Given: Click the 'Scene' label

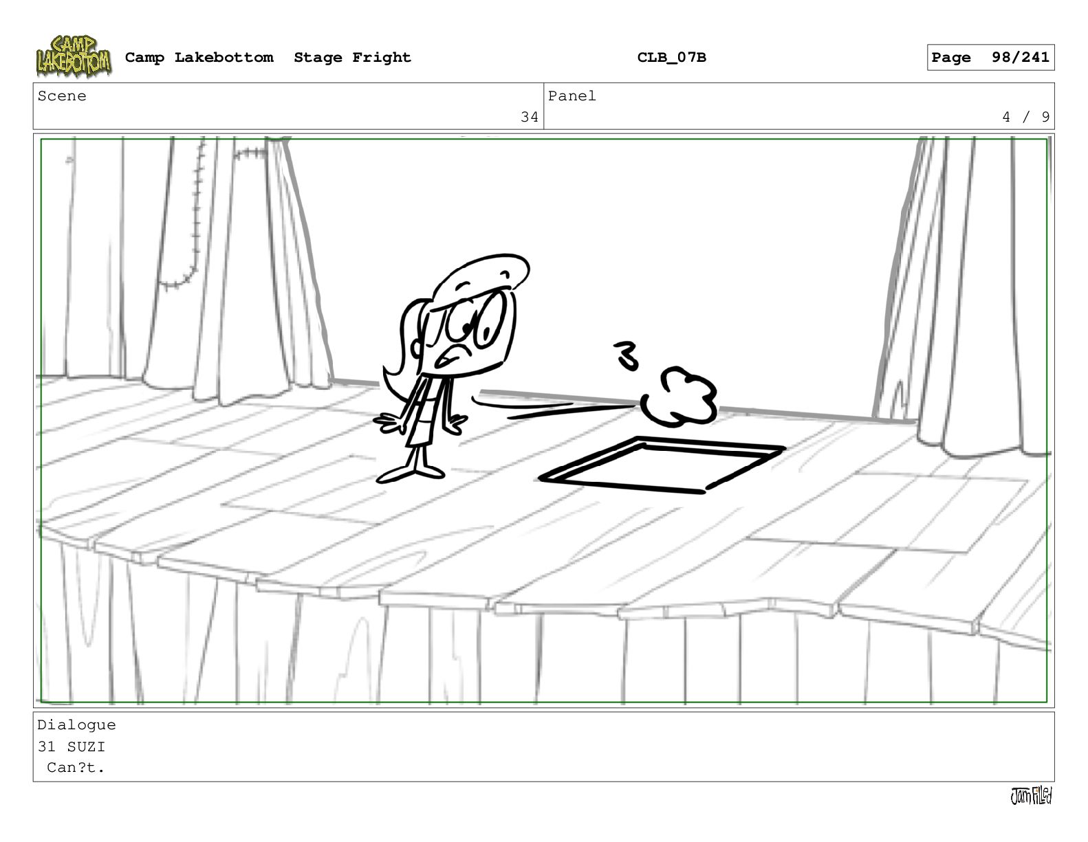Looking at the screenshot, I should (62, 96).
